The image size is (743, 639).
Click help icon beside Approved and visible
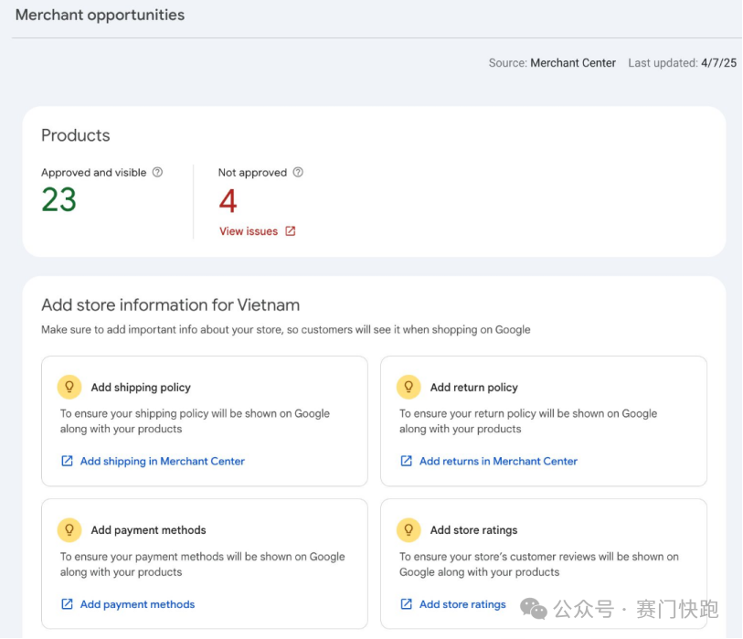tap(157, 172)
